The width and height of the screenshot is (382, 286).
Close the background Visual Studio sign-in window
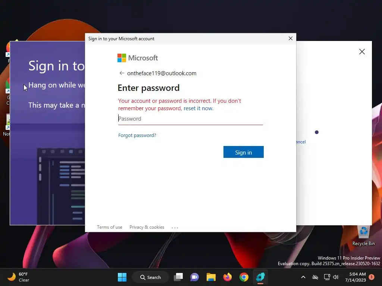pyautogui.click(x=362, y=51)
